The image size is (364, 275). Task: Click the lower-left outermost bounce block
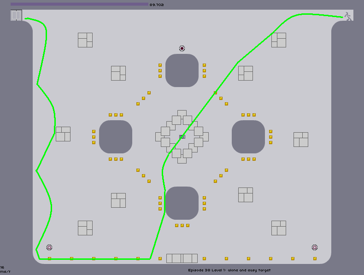point(85,228)
